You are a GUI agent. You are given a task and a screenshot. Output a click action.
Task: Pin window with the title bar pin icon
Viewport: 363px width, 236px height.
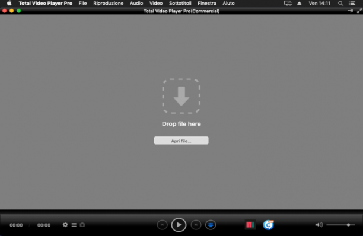coord(351,11)
